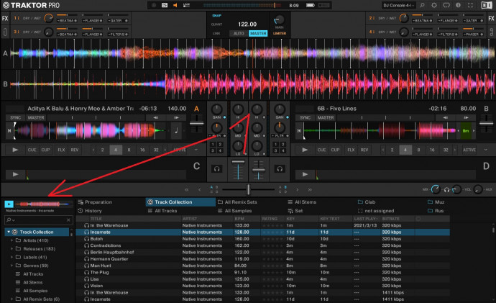
Task: Click Deck A tempo fader
Action: tap(196, 124)
